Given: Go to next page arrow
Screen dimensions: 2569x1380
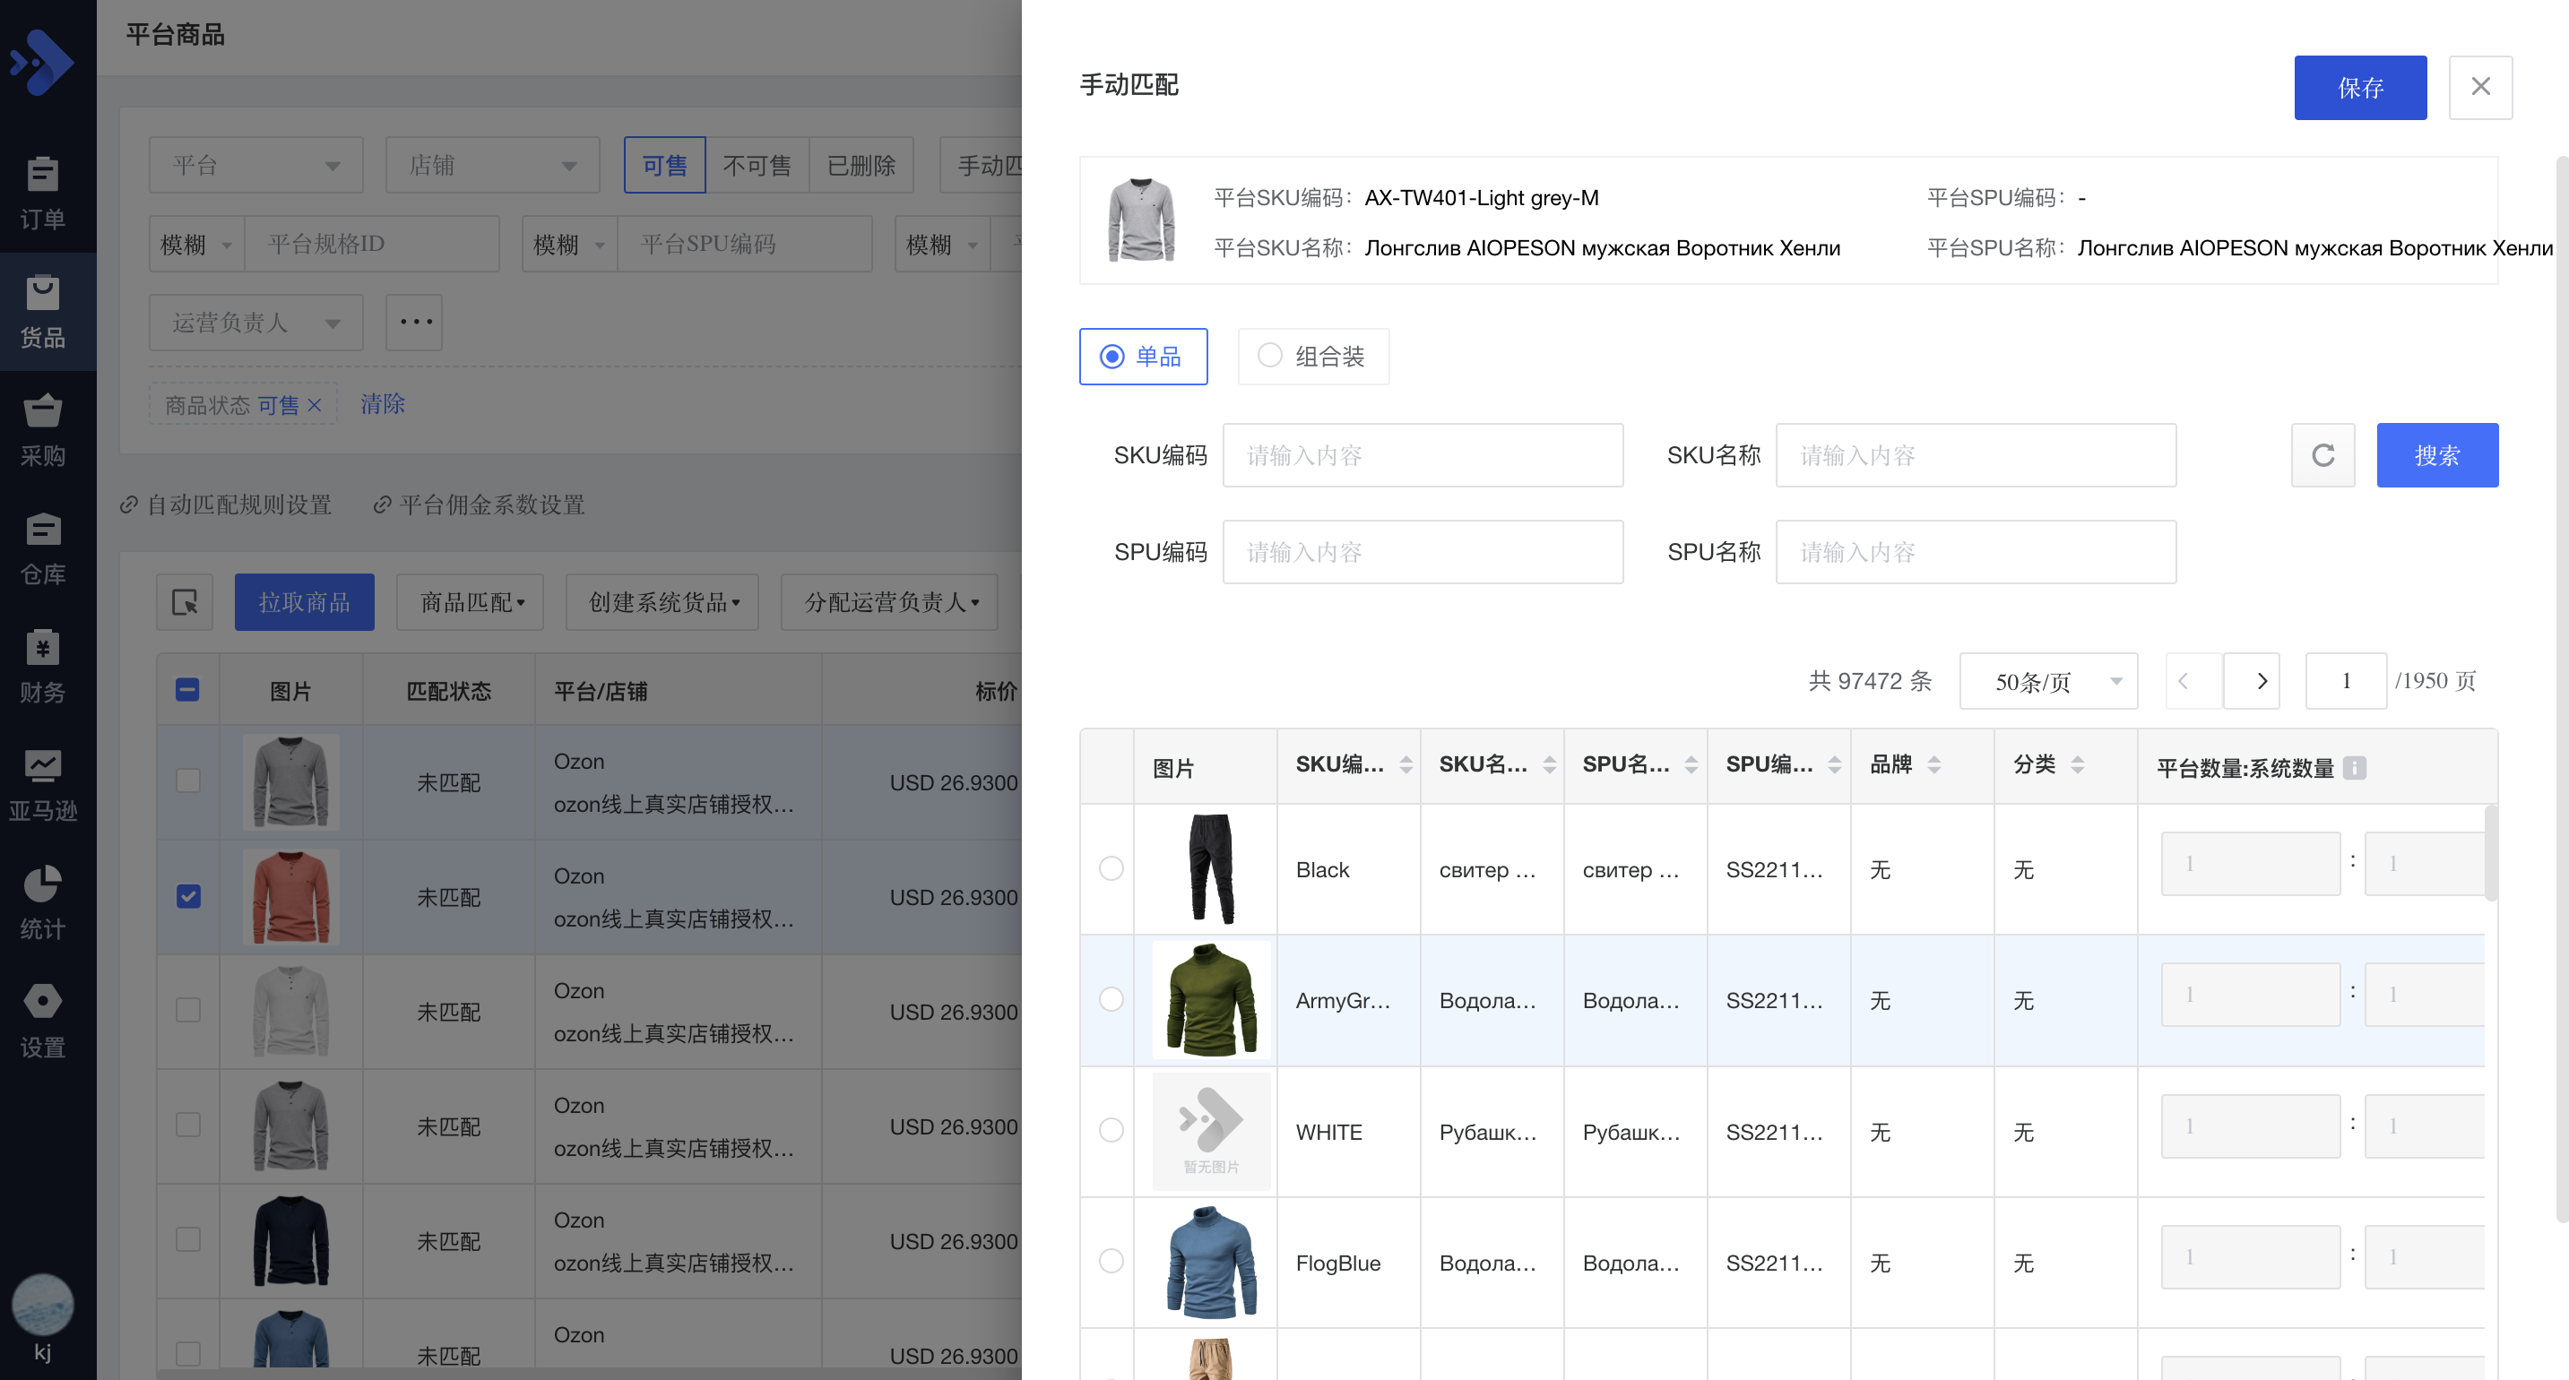Looking at the screenshot, I should click(2253, 681).
